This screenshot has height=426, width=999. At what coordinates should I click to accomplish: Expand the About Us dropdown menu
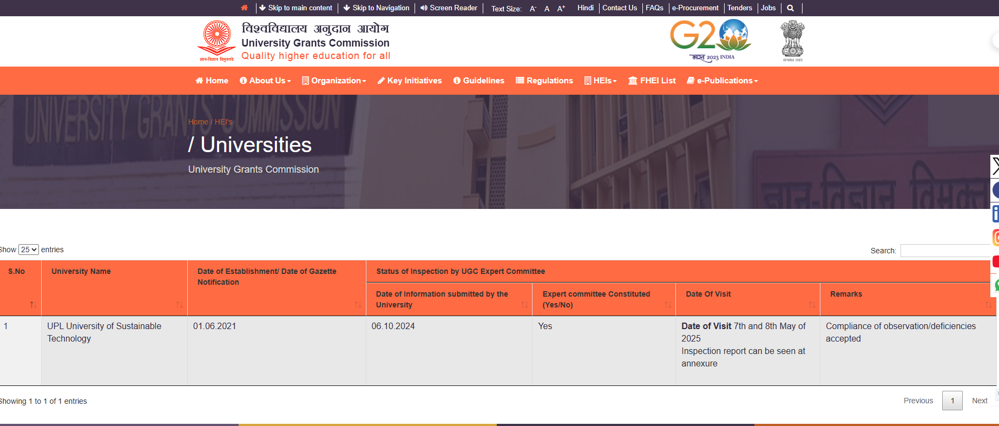(x=265, y=81)
